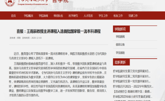Click the university logo emblem
Screen dimensions: 165x101
10,3
